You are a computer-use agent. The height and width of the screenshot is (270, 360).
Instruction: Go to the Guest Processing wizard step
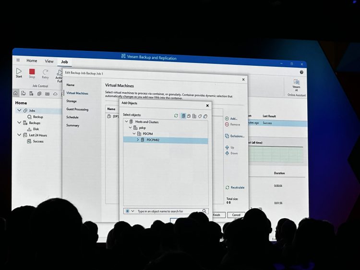tap(77, 109)
